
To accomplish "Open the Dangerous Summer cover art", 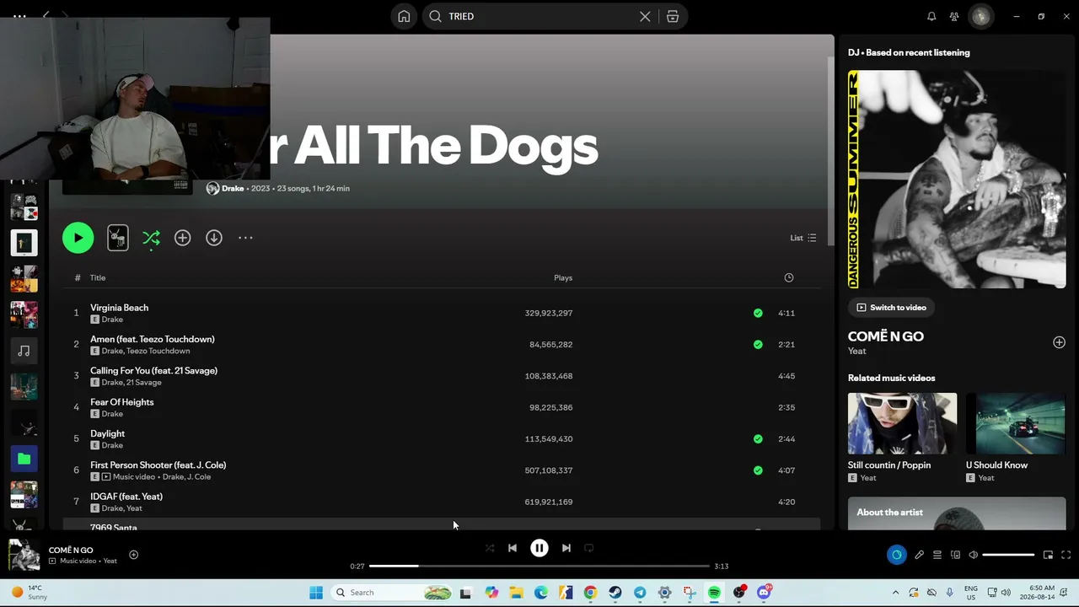I will coord(957,180).
